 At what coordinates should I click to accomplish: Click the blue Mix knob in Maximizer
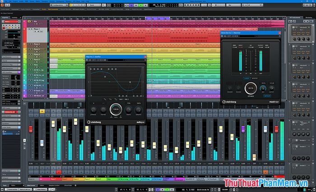point(263,88)
